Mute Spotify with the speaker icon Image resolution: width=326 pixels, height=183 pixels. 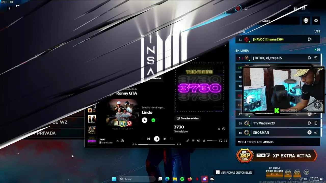(x=204, y=141)
